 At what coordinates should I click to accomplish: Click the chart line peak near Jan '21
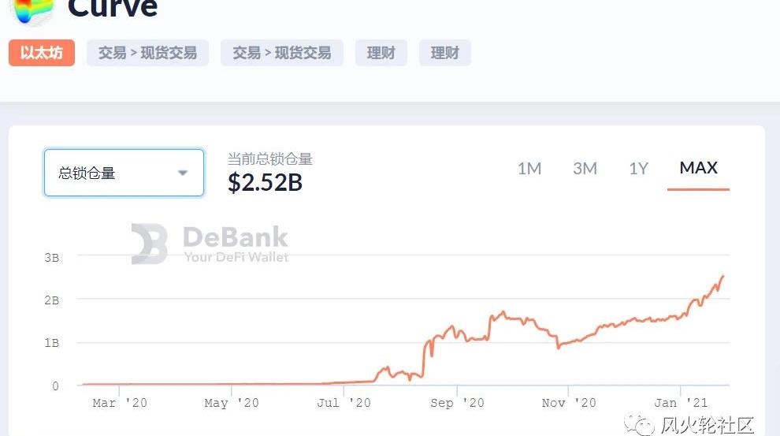722,277
